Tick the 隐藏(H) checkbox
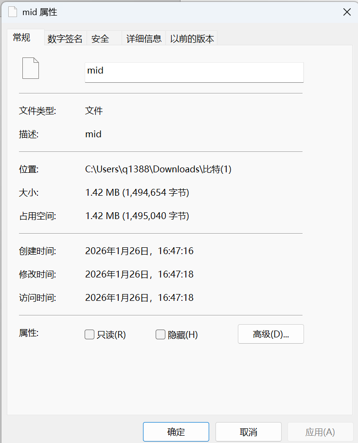 (161, 334)
